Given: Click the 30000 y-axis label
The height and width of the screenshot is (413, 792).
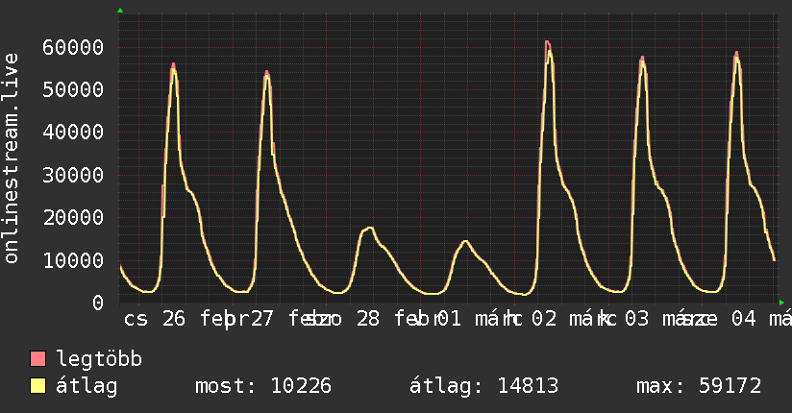Looking at the screenshot, I should point(73,175).
